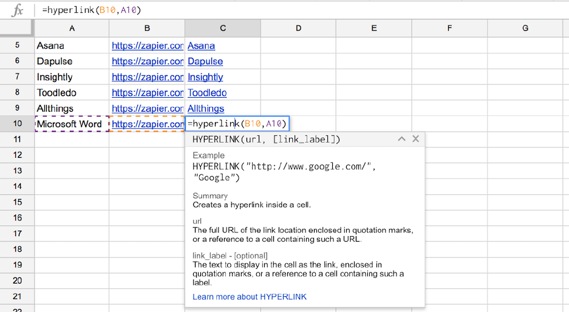Collapse the HYPERLINK help popup

pyautogui.click(x=401, y=139)
